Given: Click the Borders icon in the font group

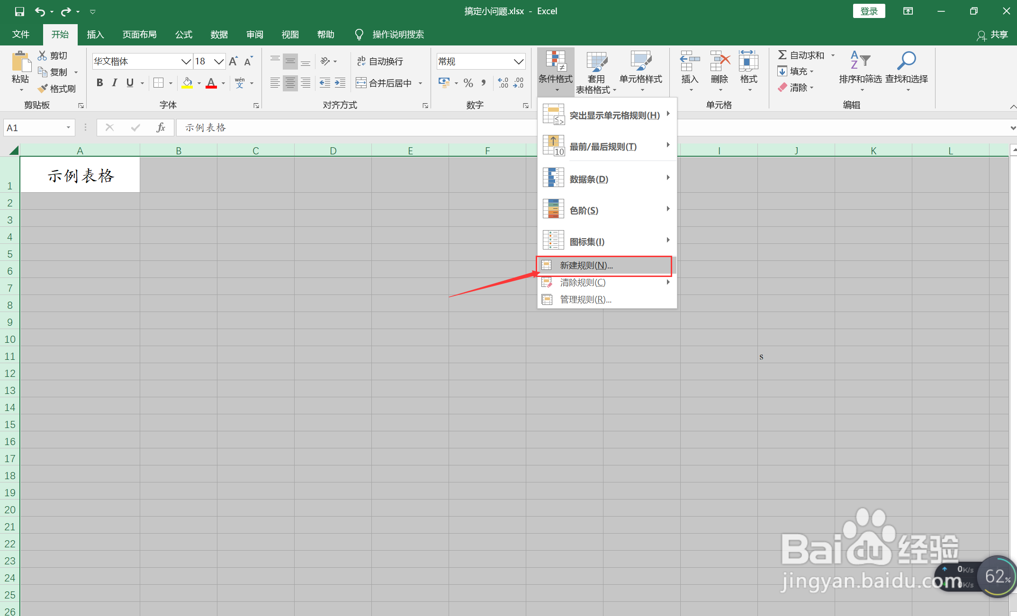Looking at the screenshot, I should [x=159, y=83].
